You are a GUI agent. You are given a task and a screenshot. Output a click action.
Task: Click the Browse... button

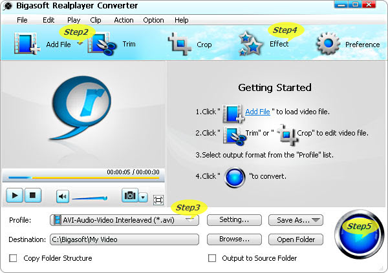click(x=234, y=239)
